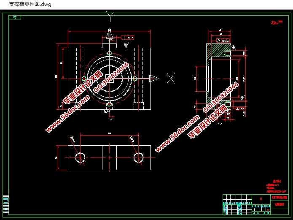Click the revision strip at bottom left border
Image resolution: width=293 pixels, height=220 pixels.
click(5, 204)
